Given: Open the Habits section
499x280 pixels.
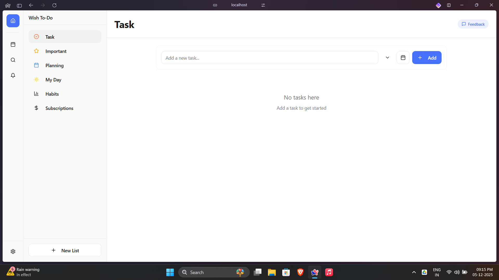Looking at the screenshot, I should point(52,94).
